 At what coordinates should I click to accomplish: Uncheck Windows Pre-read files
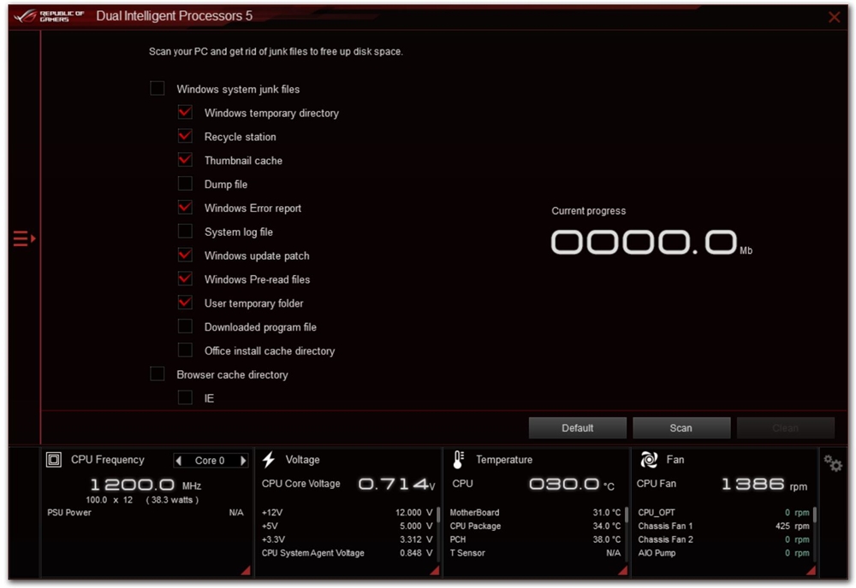tap(185, 279)
